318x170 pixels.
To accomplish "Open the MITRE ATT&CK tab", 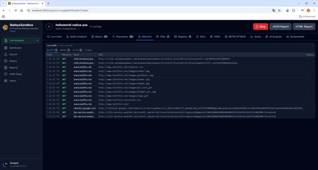I will (235, 37).
